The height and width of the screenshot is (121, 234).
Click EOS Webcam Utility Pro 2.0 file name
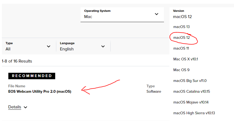40,91
